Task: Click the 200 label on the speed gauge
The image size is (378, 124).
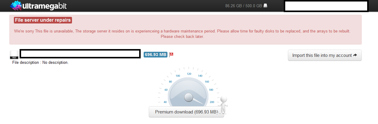Action: pyautogui.click(x=212, y=102)
